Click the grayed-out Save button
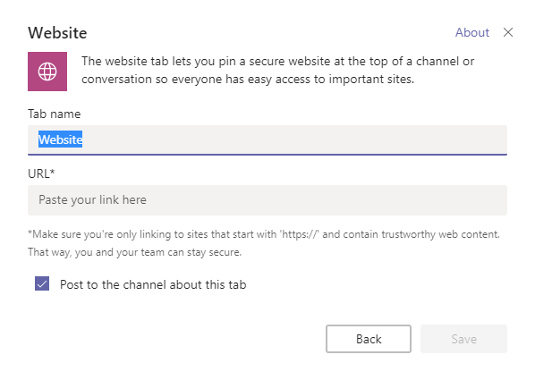This screenshot has height=380, width=535. (x=463, y=339)
